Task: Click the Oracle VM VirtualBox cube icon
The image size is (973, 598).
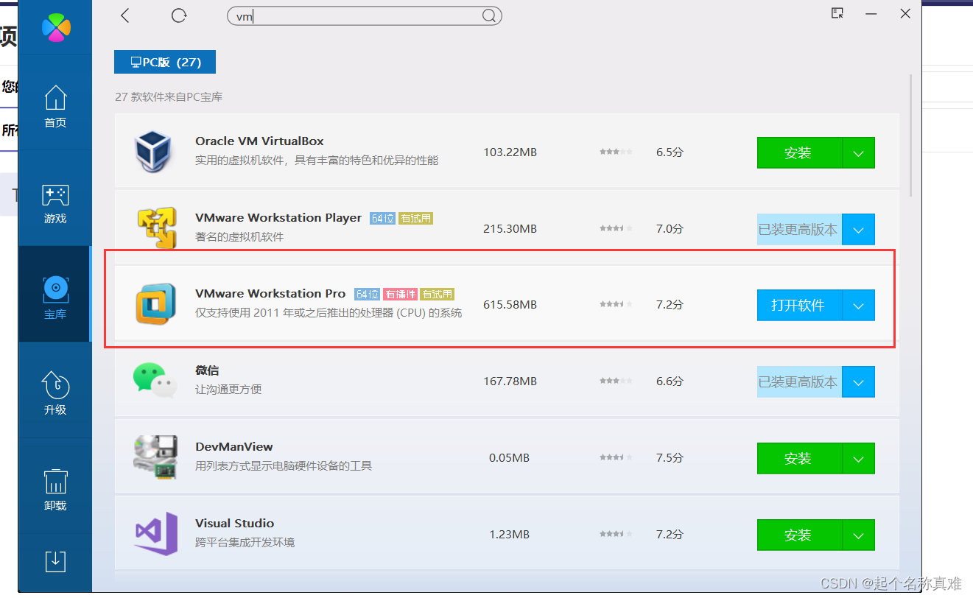Action: click(x=153, y=151)
